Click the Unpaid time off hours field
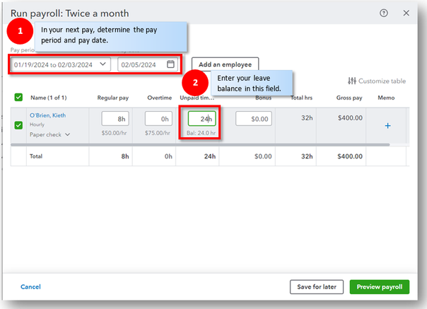Viewport: 427px width, 309px height. coord(202,119)
